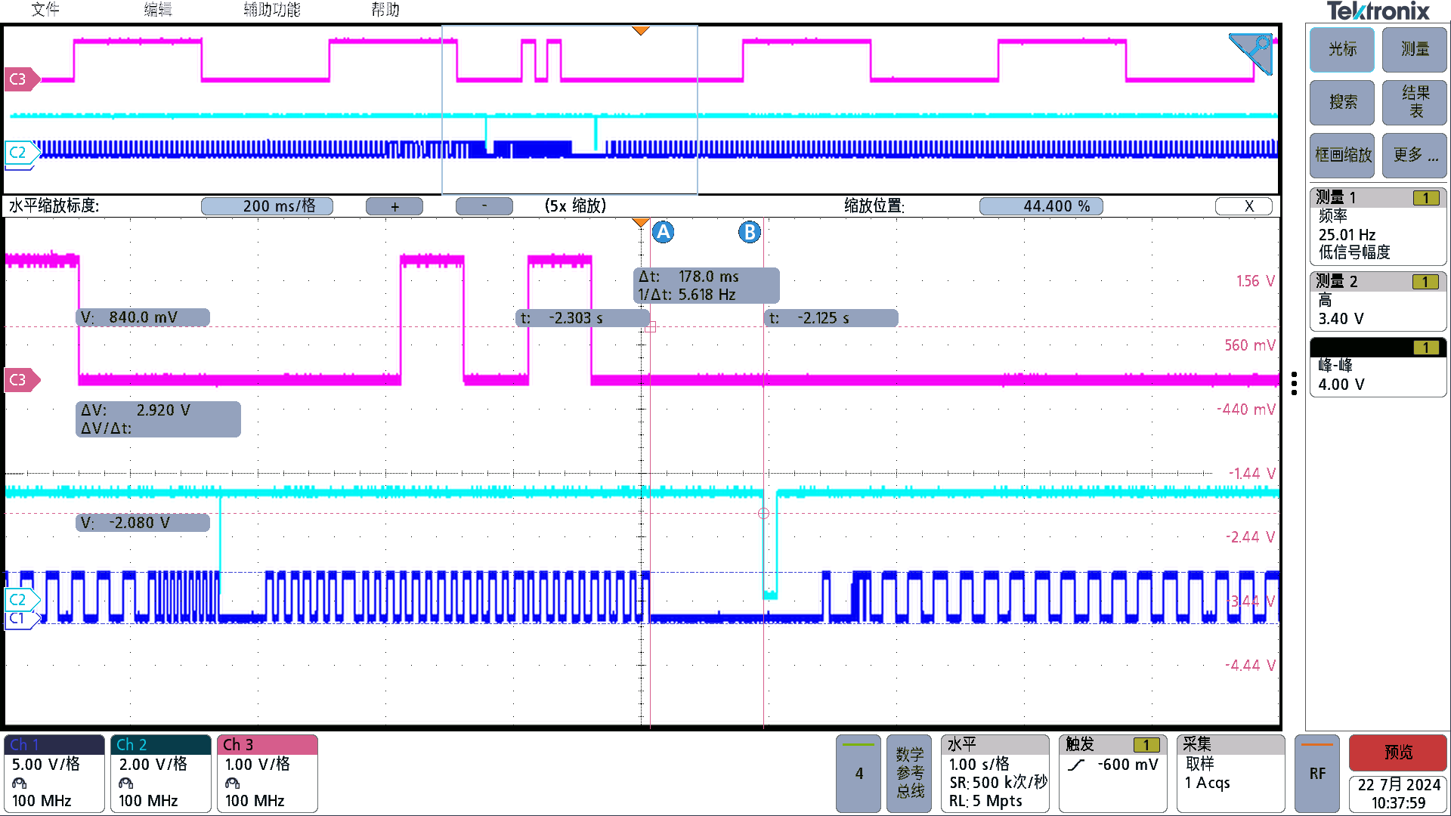The height and width of the screenshot is (816, 1451).
Task: Select the 测量 2 high value badge
Action: pos(1378,301)
